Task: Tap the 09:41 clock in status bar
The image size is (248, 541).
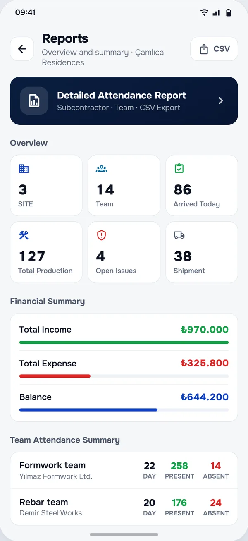Action: tap(25, 12)
